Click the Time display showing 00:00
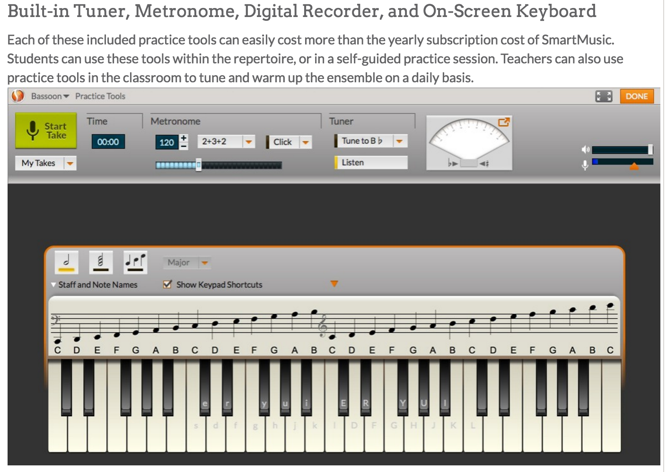Screen dimensions: 667x472 [108, 142]
